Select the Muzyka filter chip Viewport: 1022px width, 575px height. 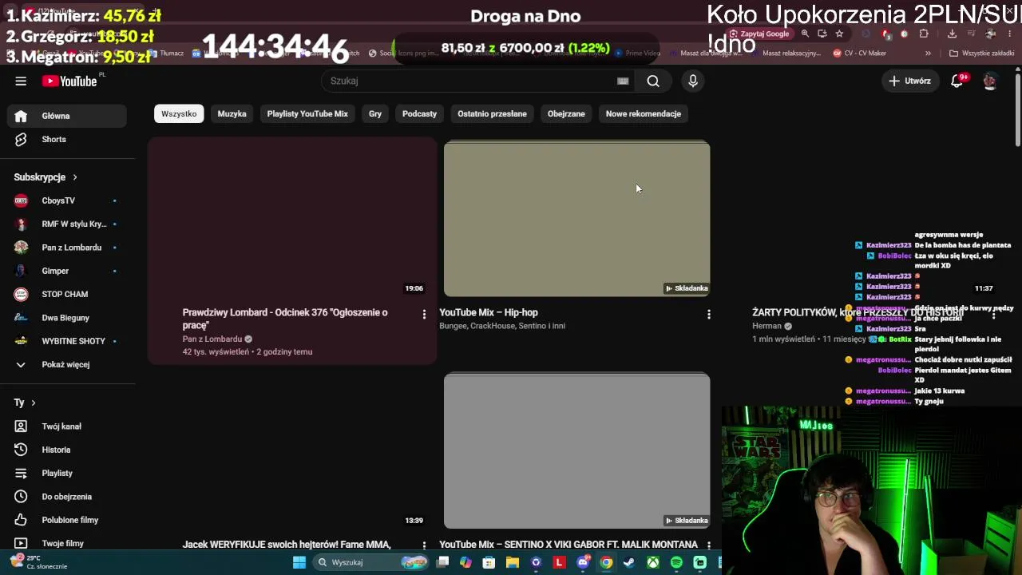(232, 113)
